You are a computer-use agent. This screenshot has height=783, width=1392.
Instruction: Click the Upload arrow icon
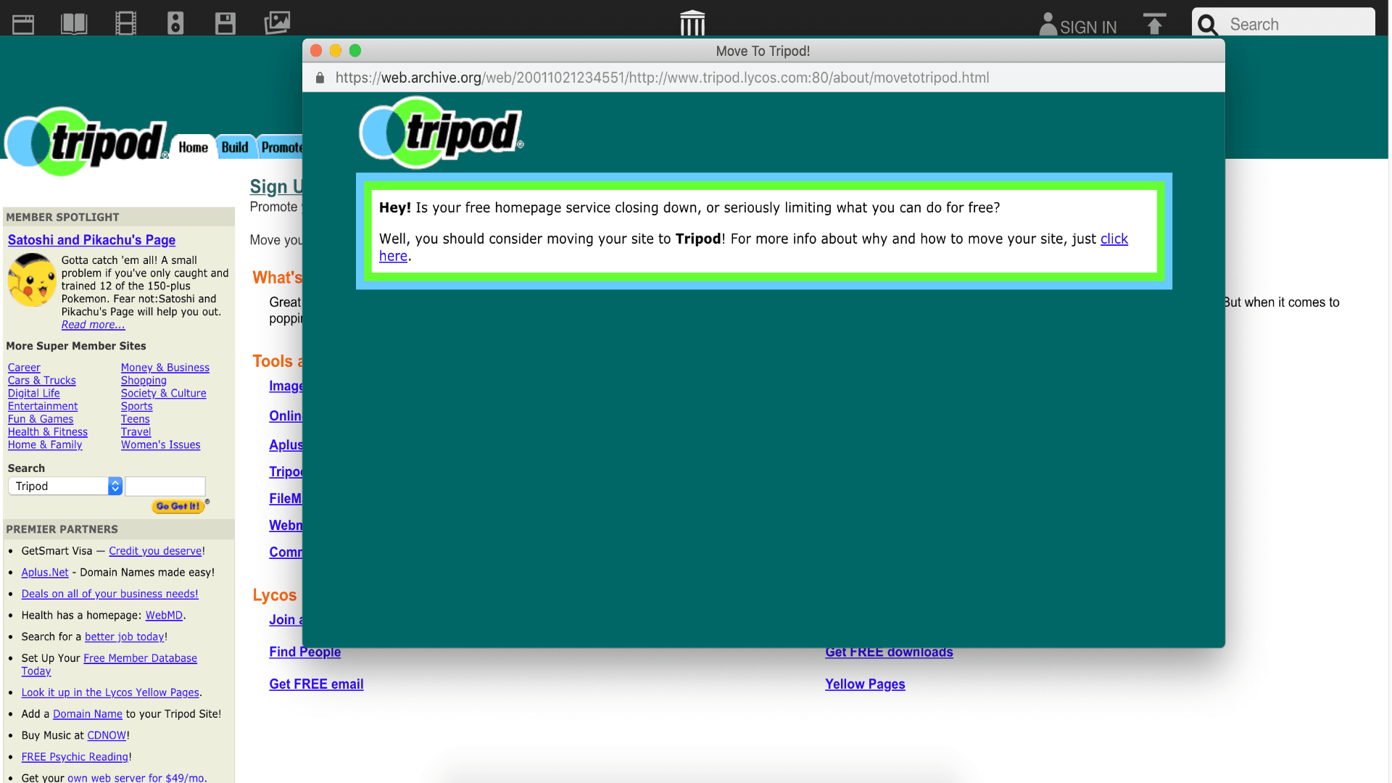pyautogui.click(x=1154, y=24)
